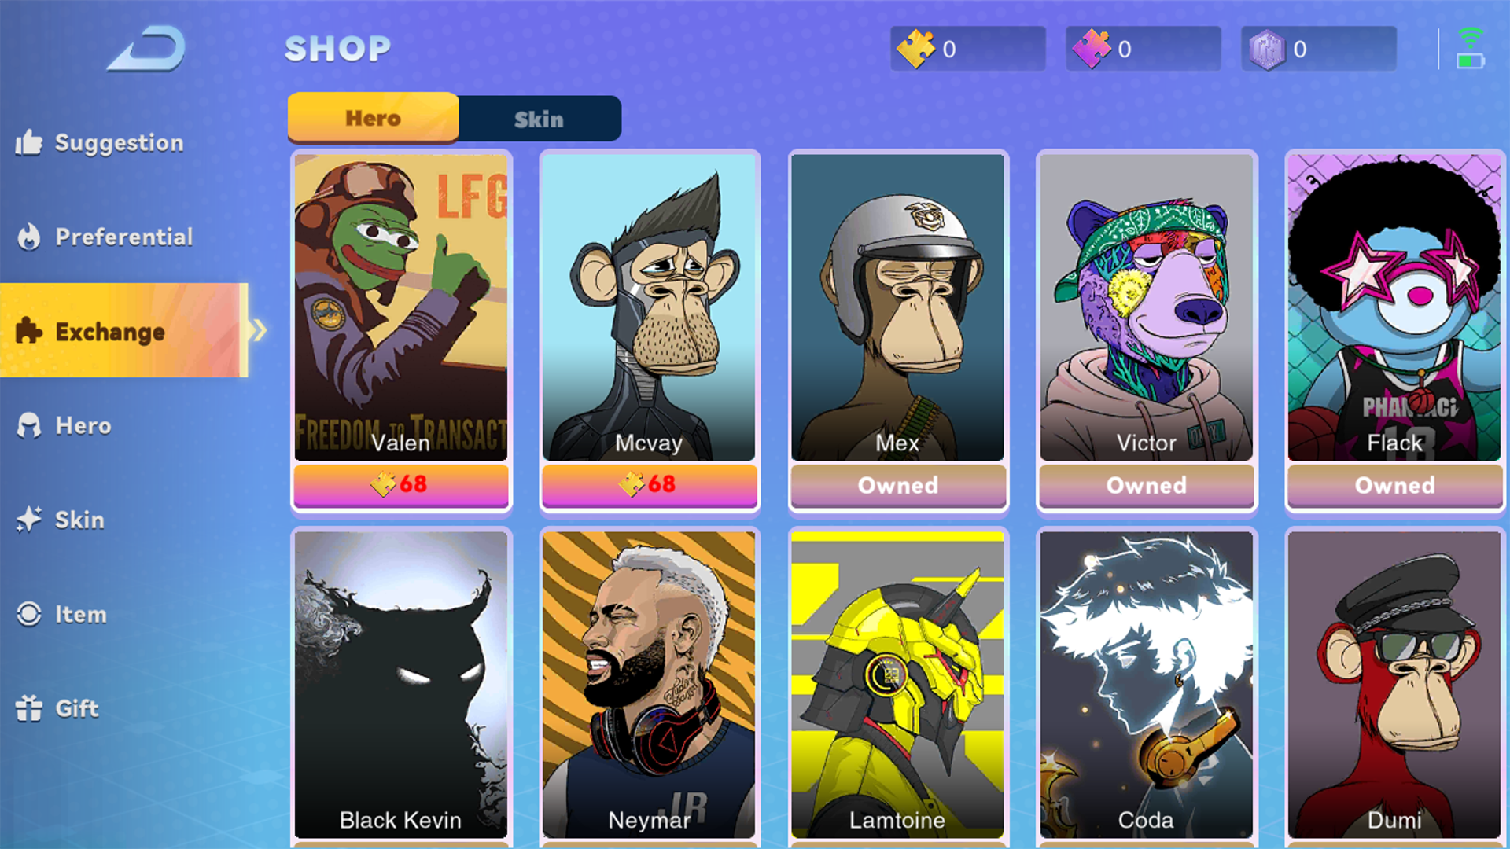
Task: Buy Mcvay for 68 puzzle pieces
Action: pos(650,484)
